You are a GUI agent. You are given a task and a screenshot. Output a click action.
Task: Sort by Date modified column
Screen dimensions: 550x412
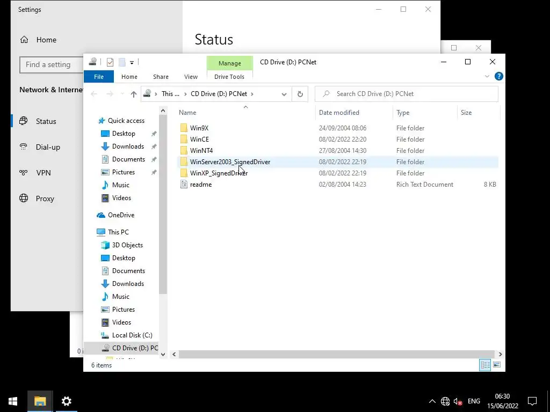pos(354,113)
